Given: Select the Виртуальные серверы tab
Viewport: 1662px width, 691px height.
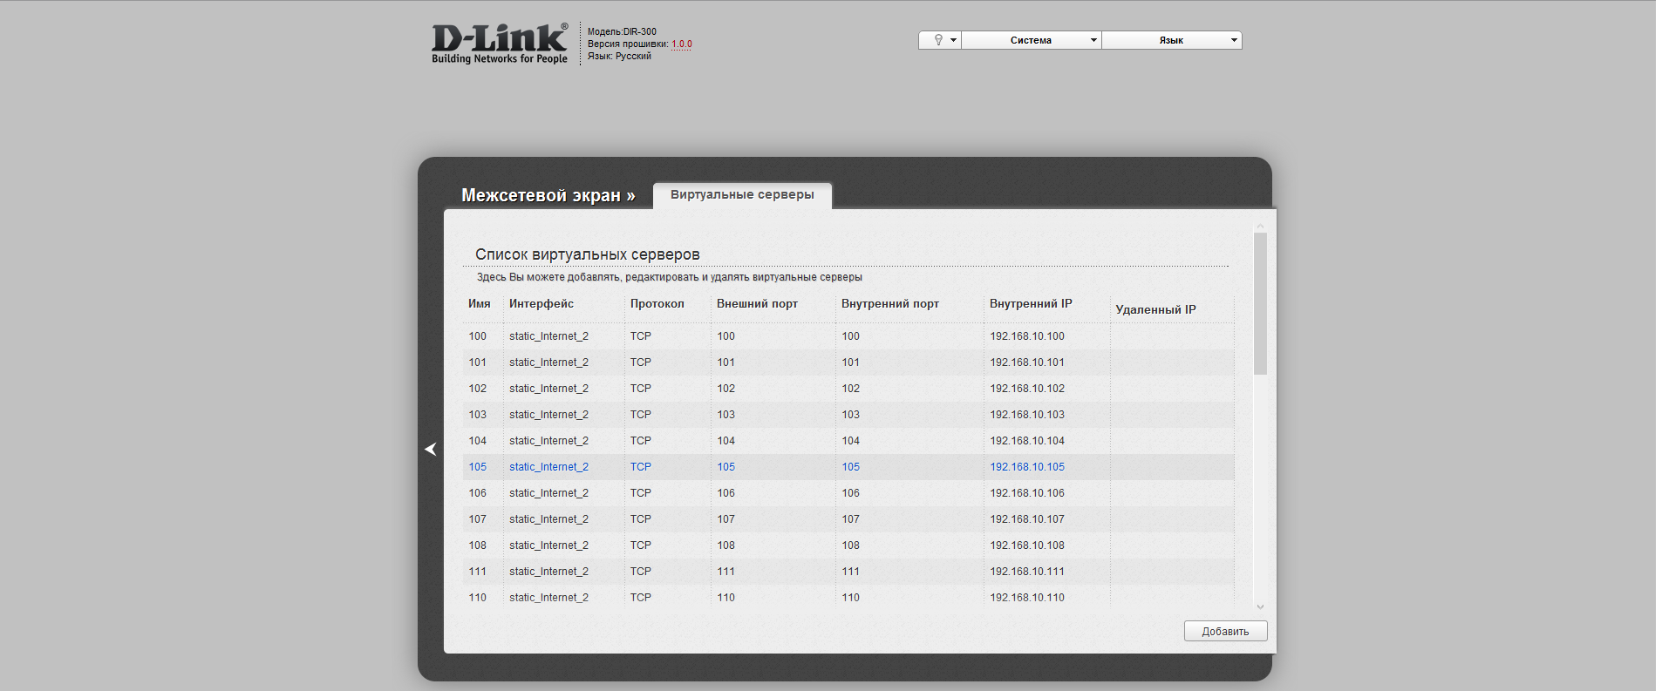Looking at the screenshot, I should click(x=742, y=195).
